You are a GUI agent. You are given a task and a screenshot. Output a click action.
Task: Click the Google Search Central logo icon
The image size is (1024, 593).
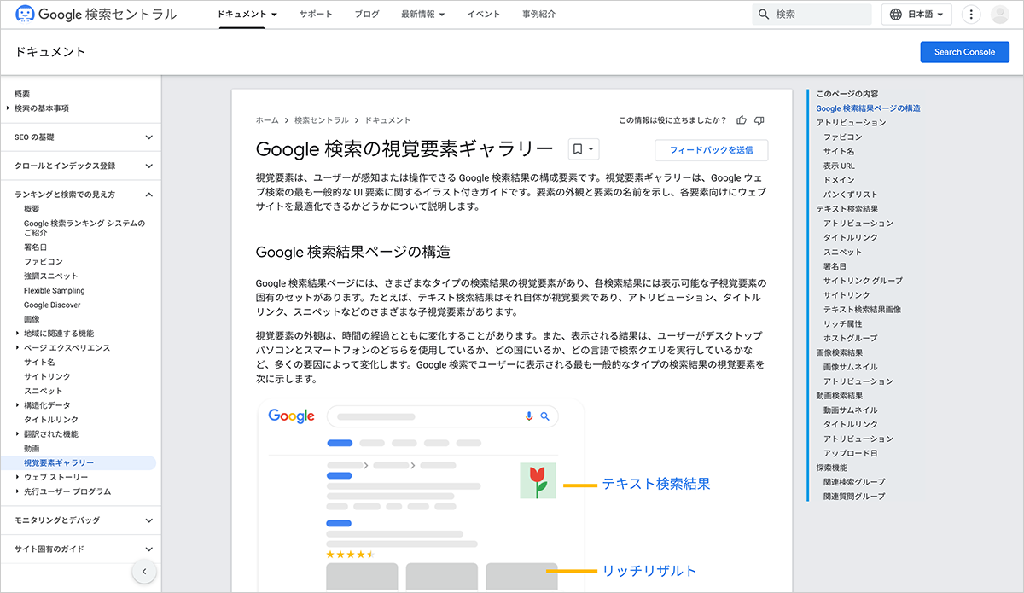(x=26, y=14)
